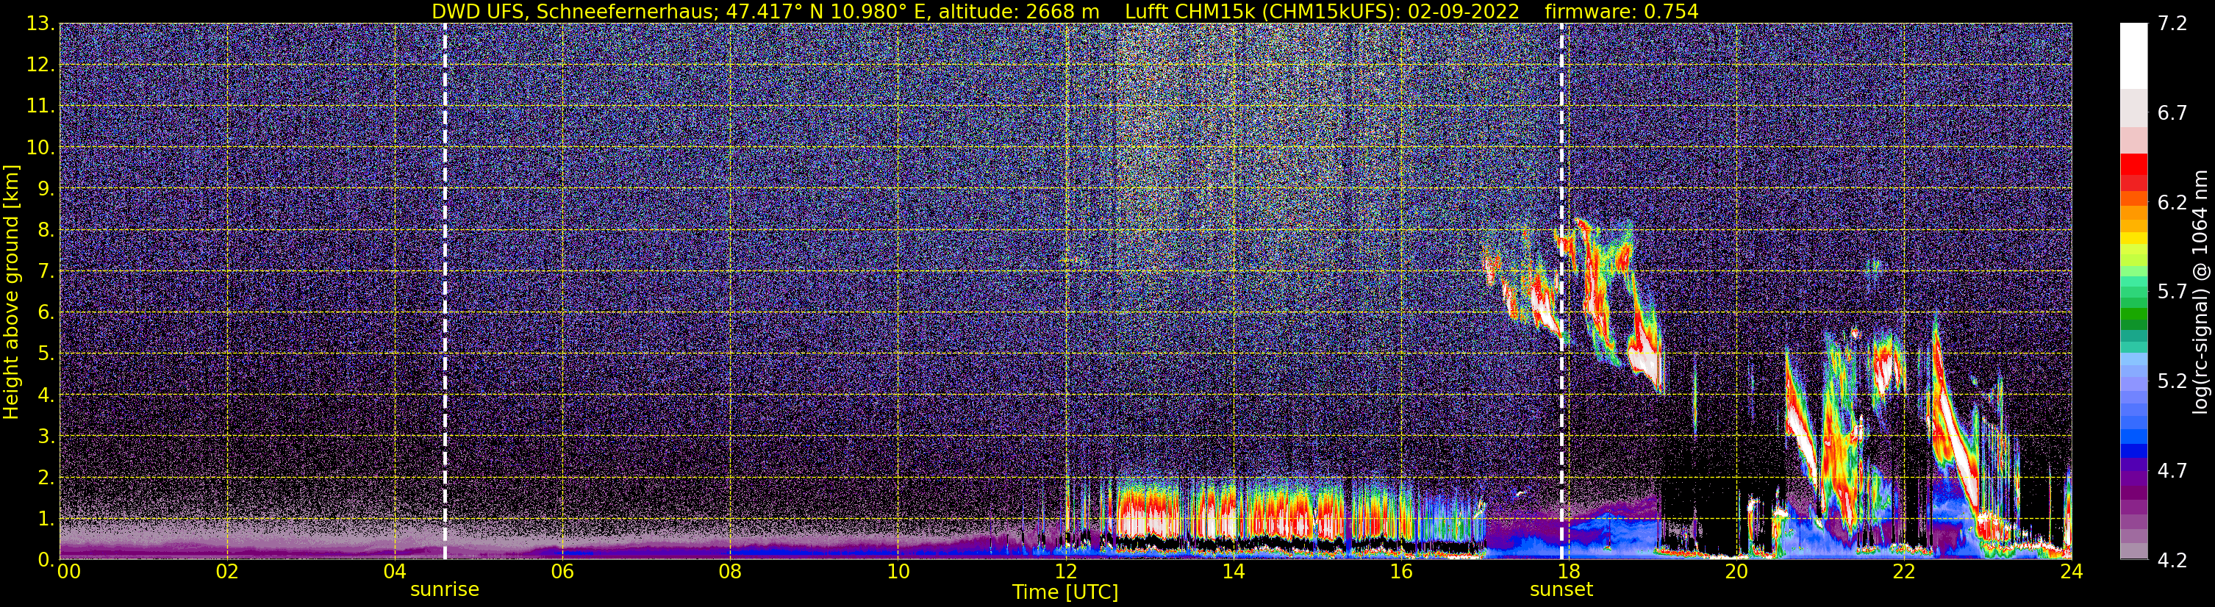Click height axis tick label '2.'

coord(46,478)
